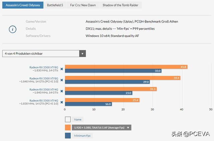The image size is (214, 141).
Task: Open the '4 von 4 Produkten sichtbar' dropdown
Action: click(x=44, y=54)
